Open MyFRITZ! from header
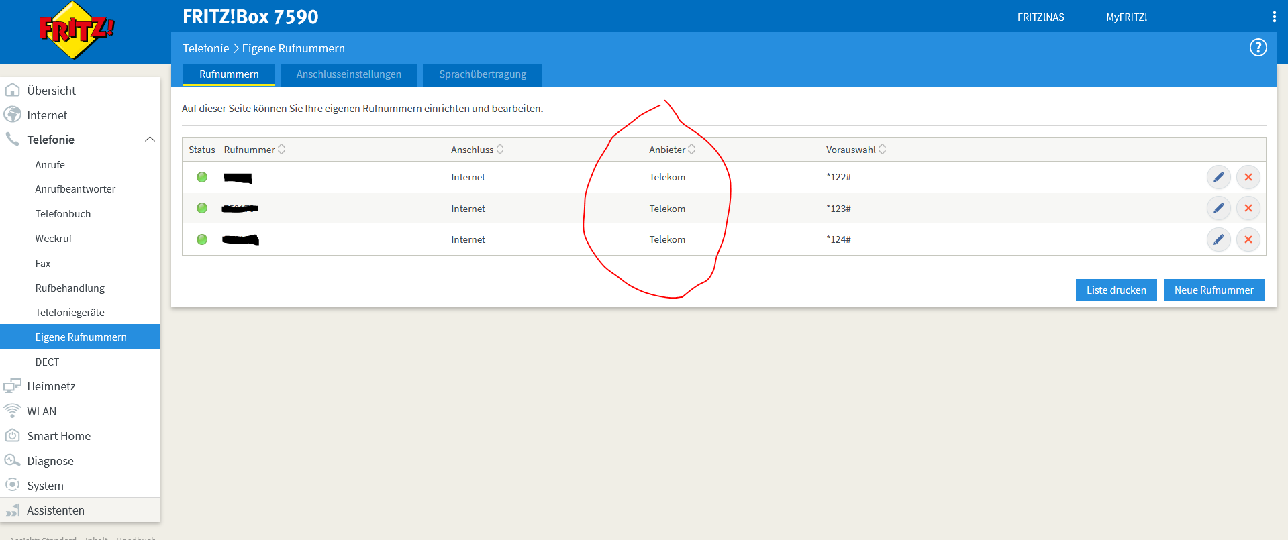This screenshot has height=540, width=1288. pos(1126,17)
